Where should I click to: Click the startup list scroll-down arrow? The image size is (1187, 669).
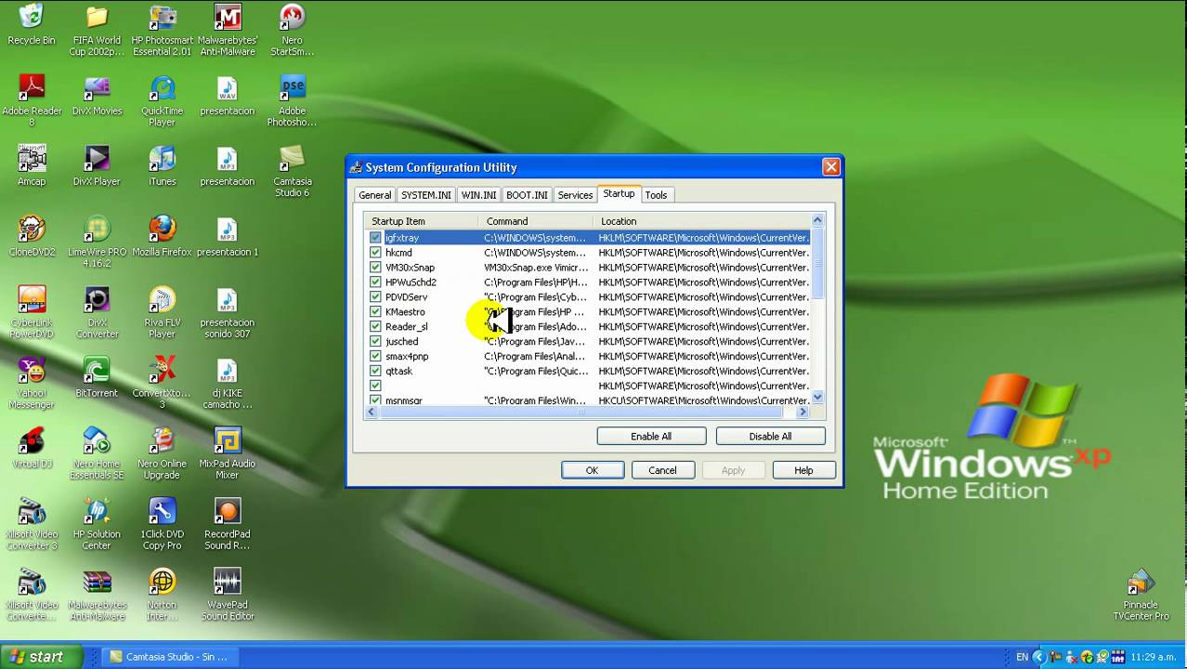(x=817, y=398)
